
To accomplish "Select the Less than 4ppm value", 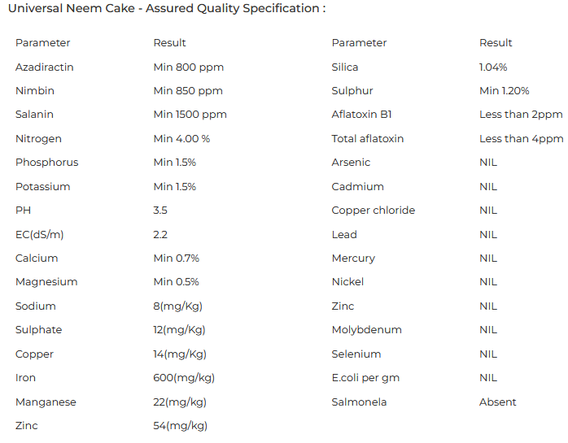I will (521, 138).
